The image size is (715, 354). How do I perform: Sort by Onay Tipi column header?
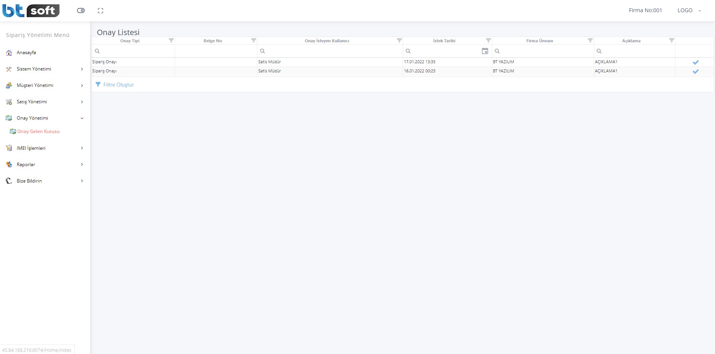tap(130, 41)
